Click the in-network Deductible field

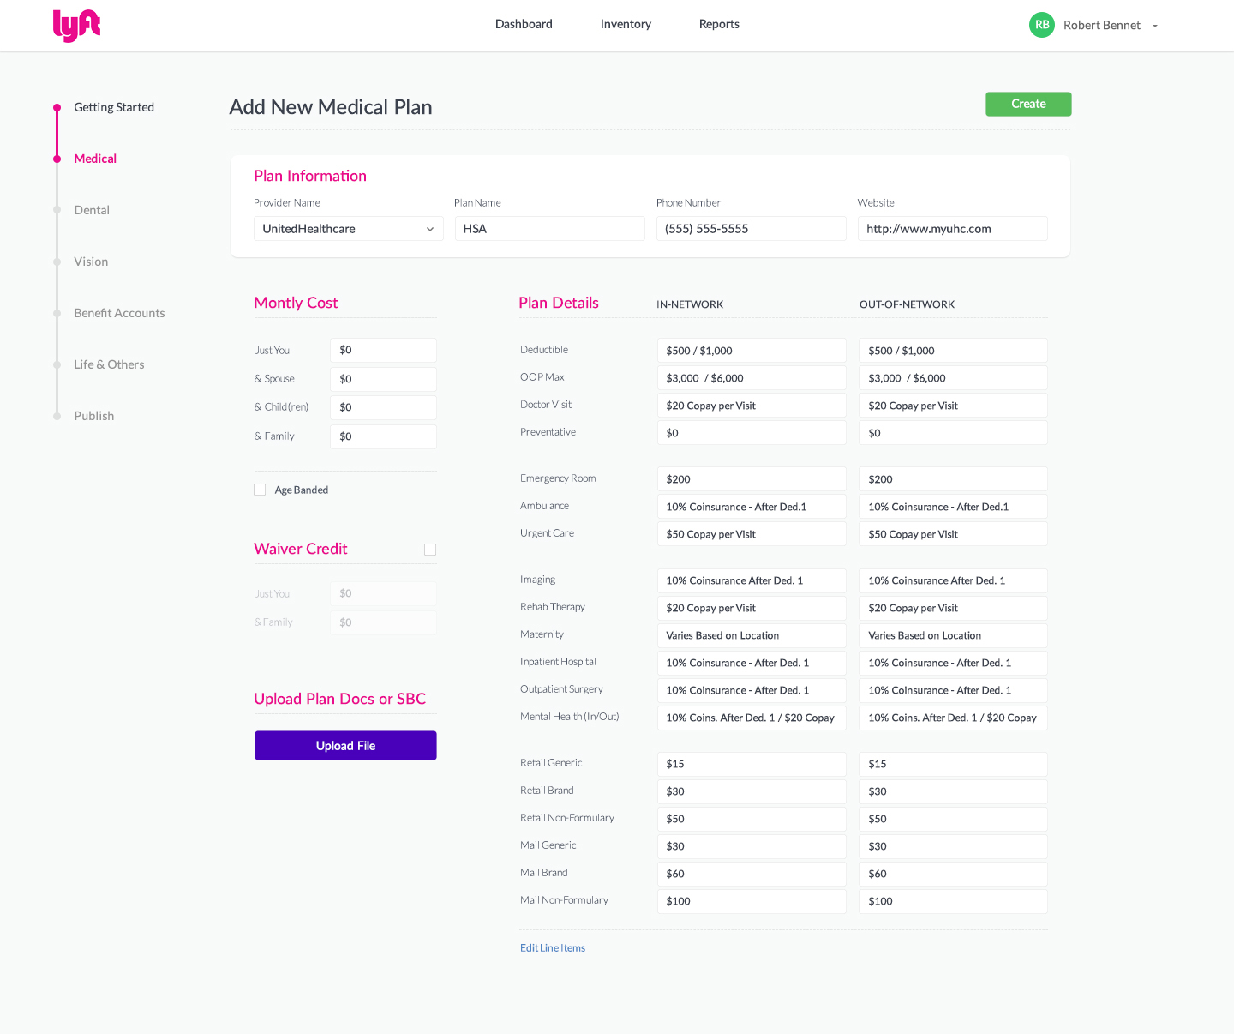tap(751, 351)
